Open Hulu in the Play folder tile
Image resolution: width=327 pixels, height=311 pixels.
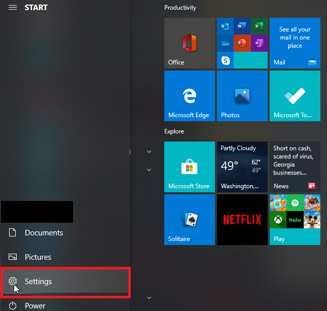295,220
